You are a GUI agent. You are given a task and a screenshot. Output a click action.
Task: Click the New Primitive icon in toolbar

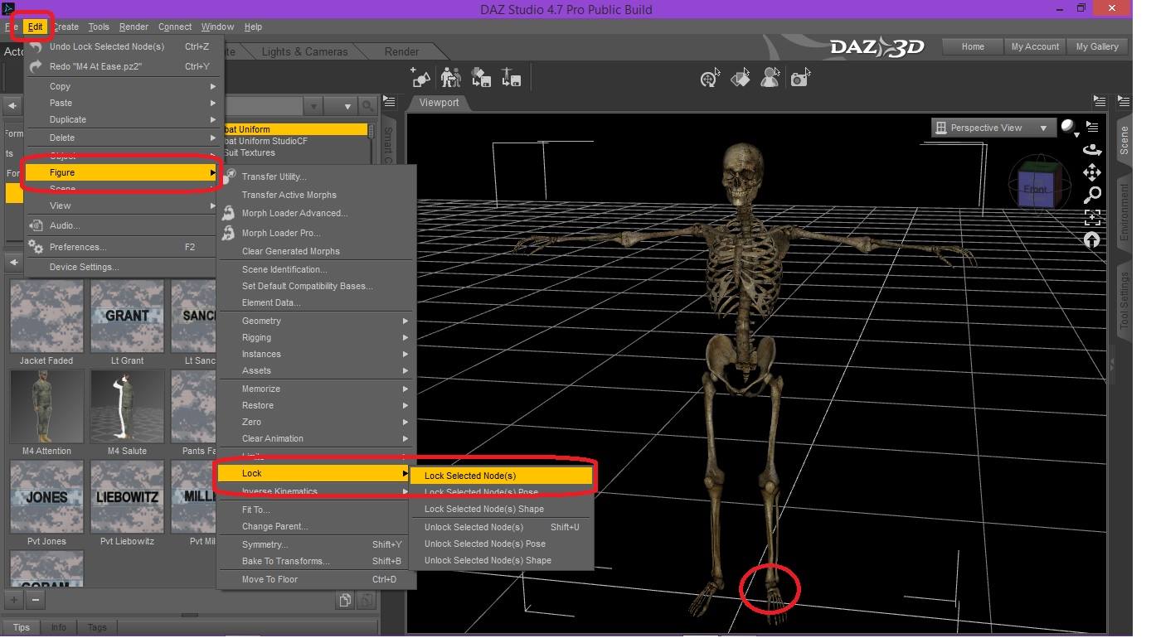click(421, 77)
